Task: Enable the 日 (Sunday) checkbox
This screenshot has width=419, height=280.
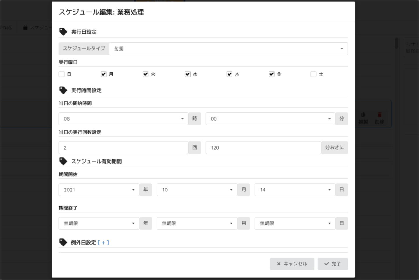Action: (62, 74)
